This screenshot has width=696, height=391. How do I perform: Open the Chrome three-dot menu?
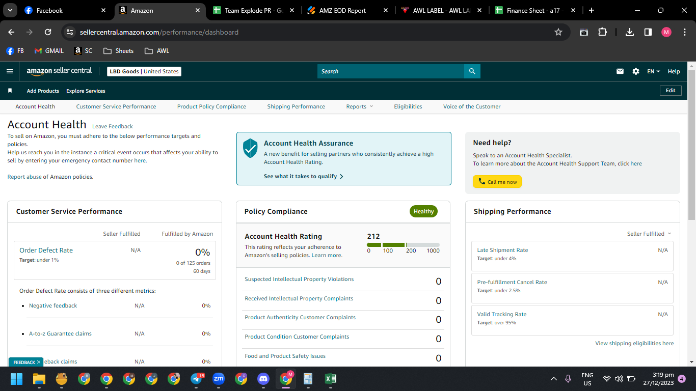(x=685, y=32)
